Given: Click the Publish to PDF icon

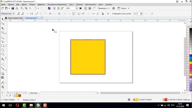Looking at the screenshot, I should [62, 8].
